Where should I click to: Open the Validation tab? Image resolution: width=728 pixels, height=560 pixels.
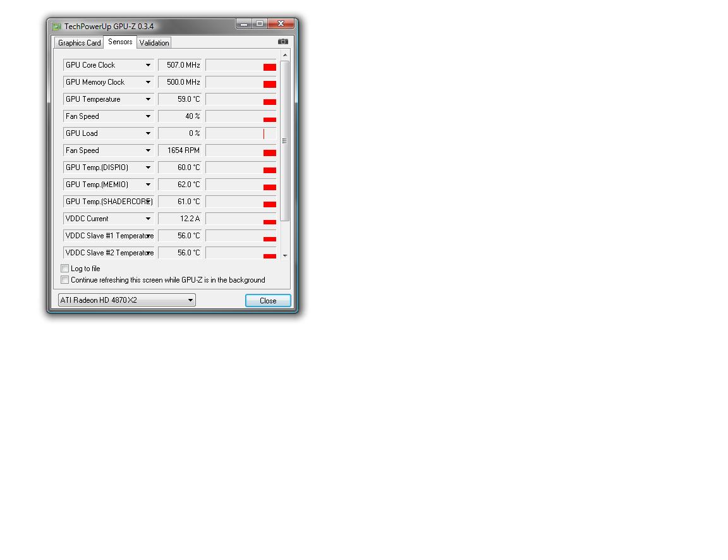pos(154,43)
